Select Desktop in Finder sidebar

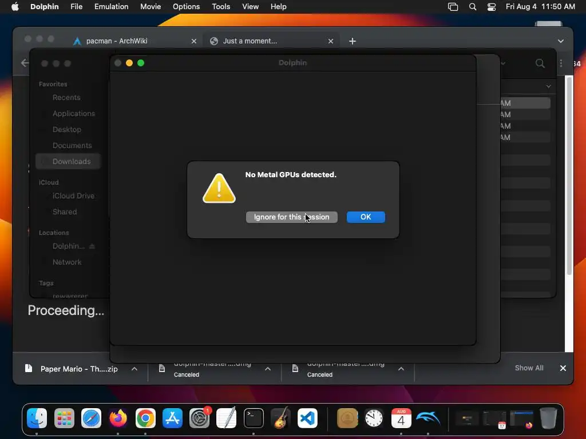[67, 130]
